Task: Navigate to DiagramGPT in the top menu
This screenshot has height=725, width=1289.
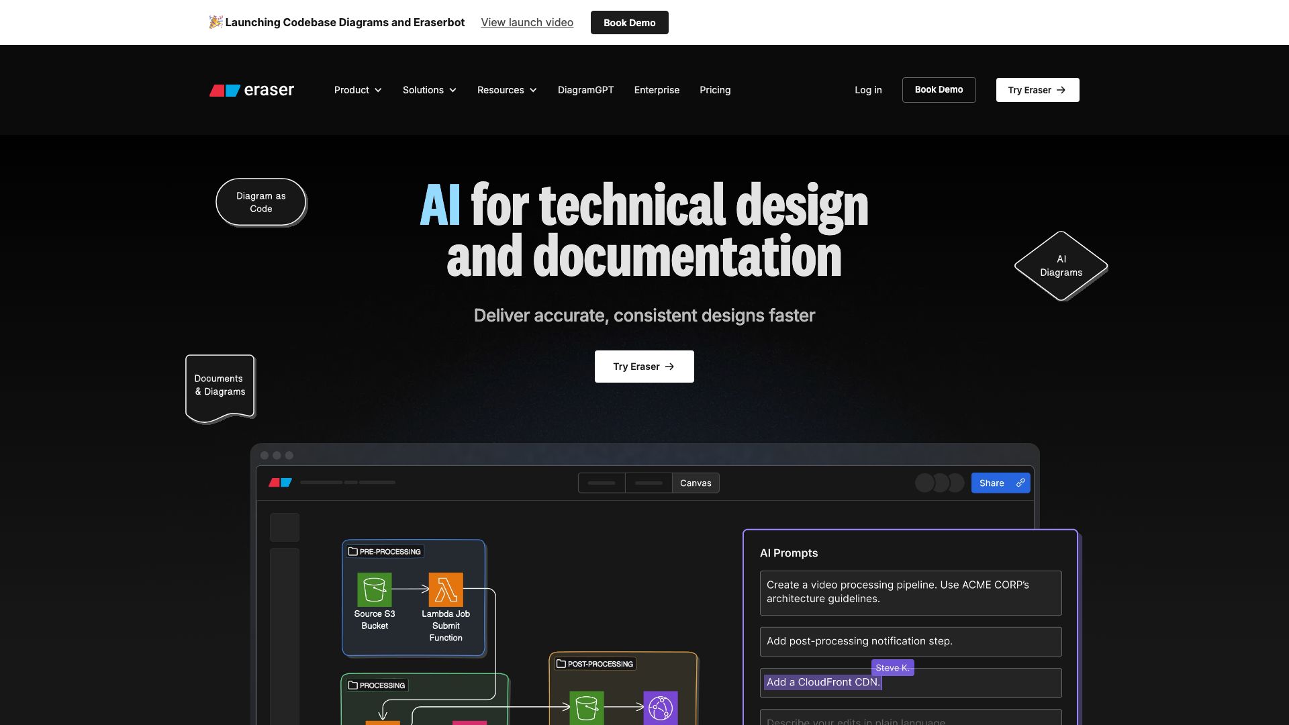Action: [585, 89]
